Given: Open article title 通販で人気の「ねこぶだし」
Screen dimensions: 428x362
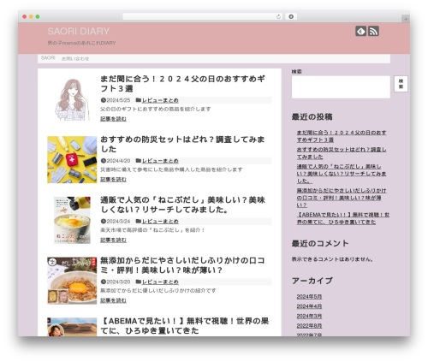Looking at the screenshot, I should click(x=182, y=205).
